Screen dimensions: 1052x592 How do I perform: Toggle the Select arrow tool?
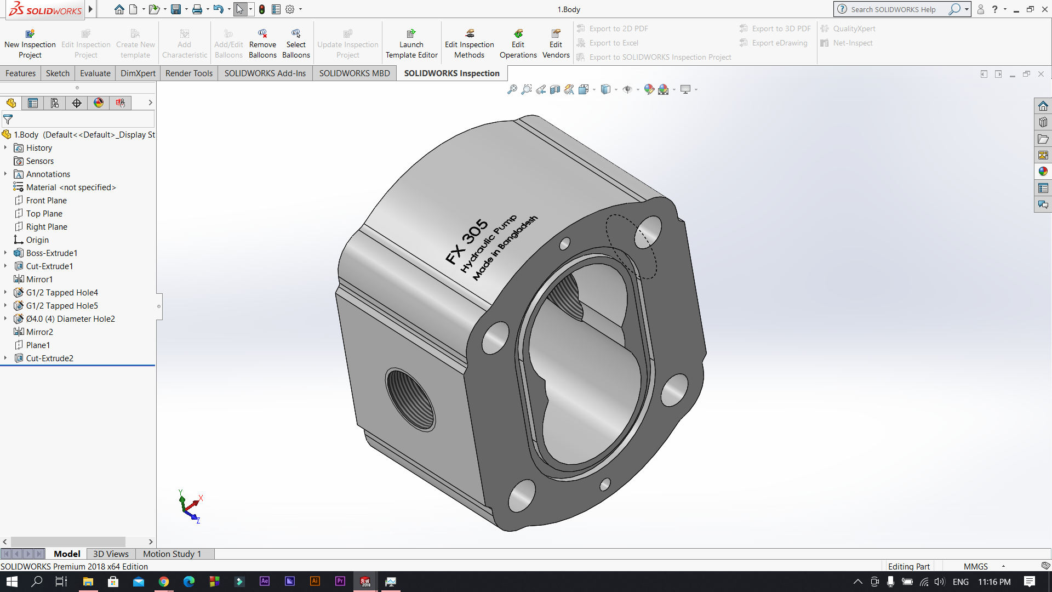tap(240, 9)
